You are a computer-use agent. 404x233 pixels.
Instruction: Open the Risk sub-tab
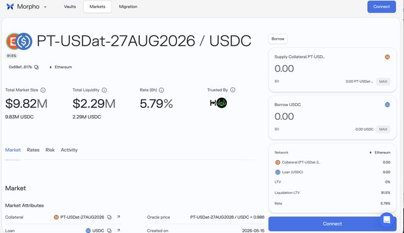(x=50, y=150)
